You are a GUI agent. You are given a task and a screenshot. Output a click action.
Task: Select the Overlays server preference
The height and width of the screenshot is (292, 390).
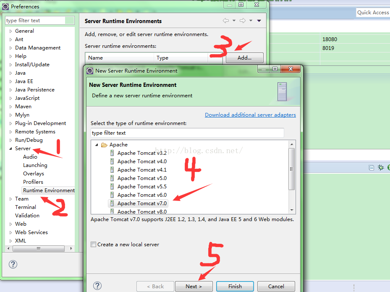(x=34, y=173)
